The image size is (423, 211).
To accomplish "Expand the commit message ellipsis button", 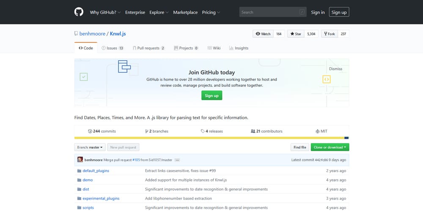I will [x=177, y=160].
